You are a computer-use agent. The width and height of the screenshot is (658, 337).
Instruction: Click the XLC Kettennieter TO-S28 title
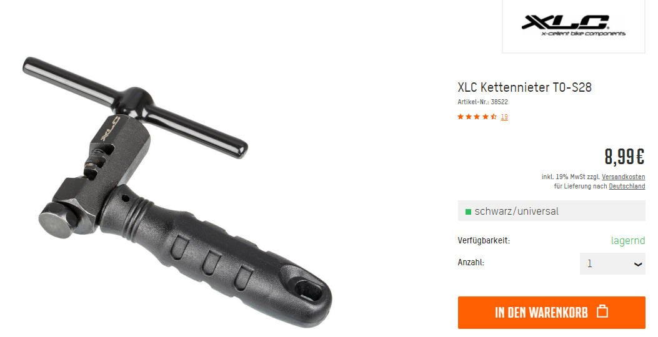(x=524, y=87)
